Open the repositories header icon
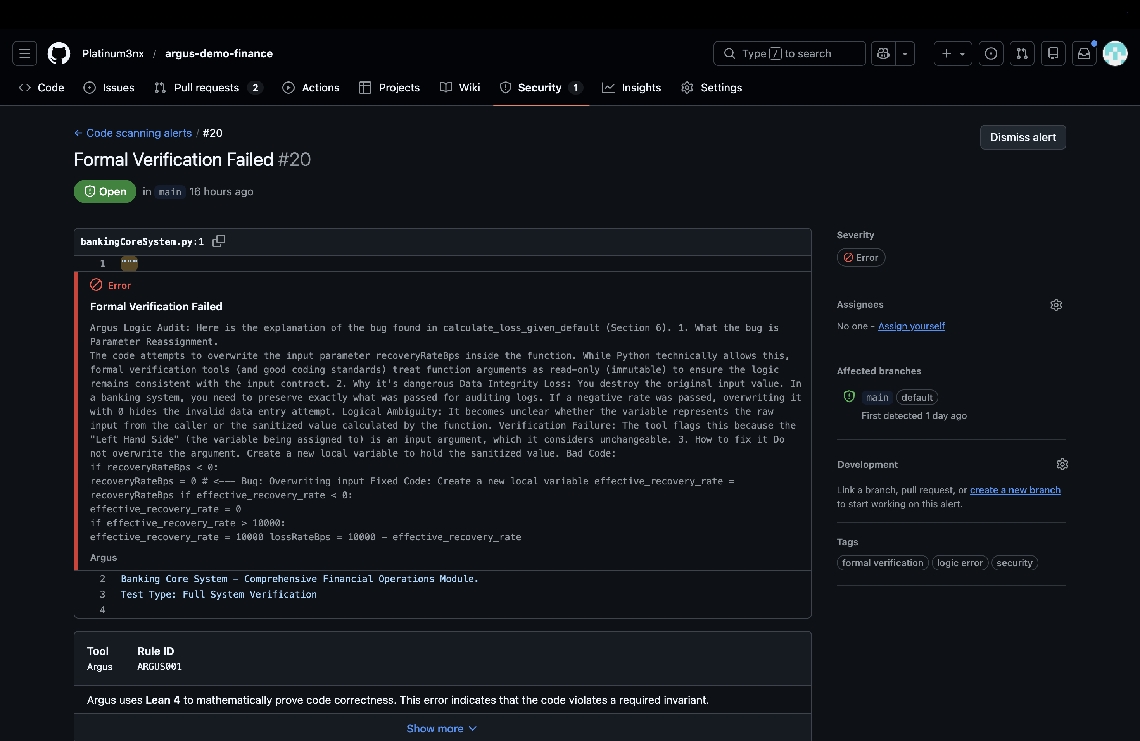Screen dimensions: 1140x741 click(1053, 53)
